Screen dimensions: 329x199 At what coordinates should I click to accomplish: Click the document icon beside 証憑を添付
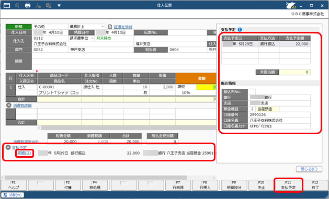pos(110,27)
